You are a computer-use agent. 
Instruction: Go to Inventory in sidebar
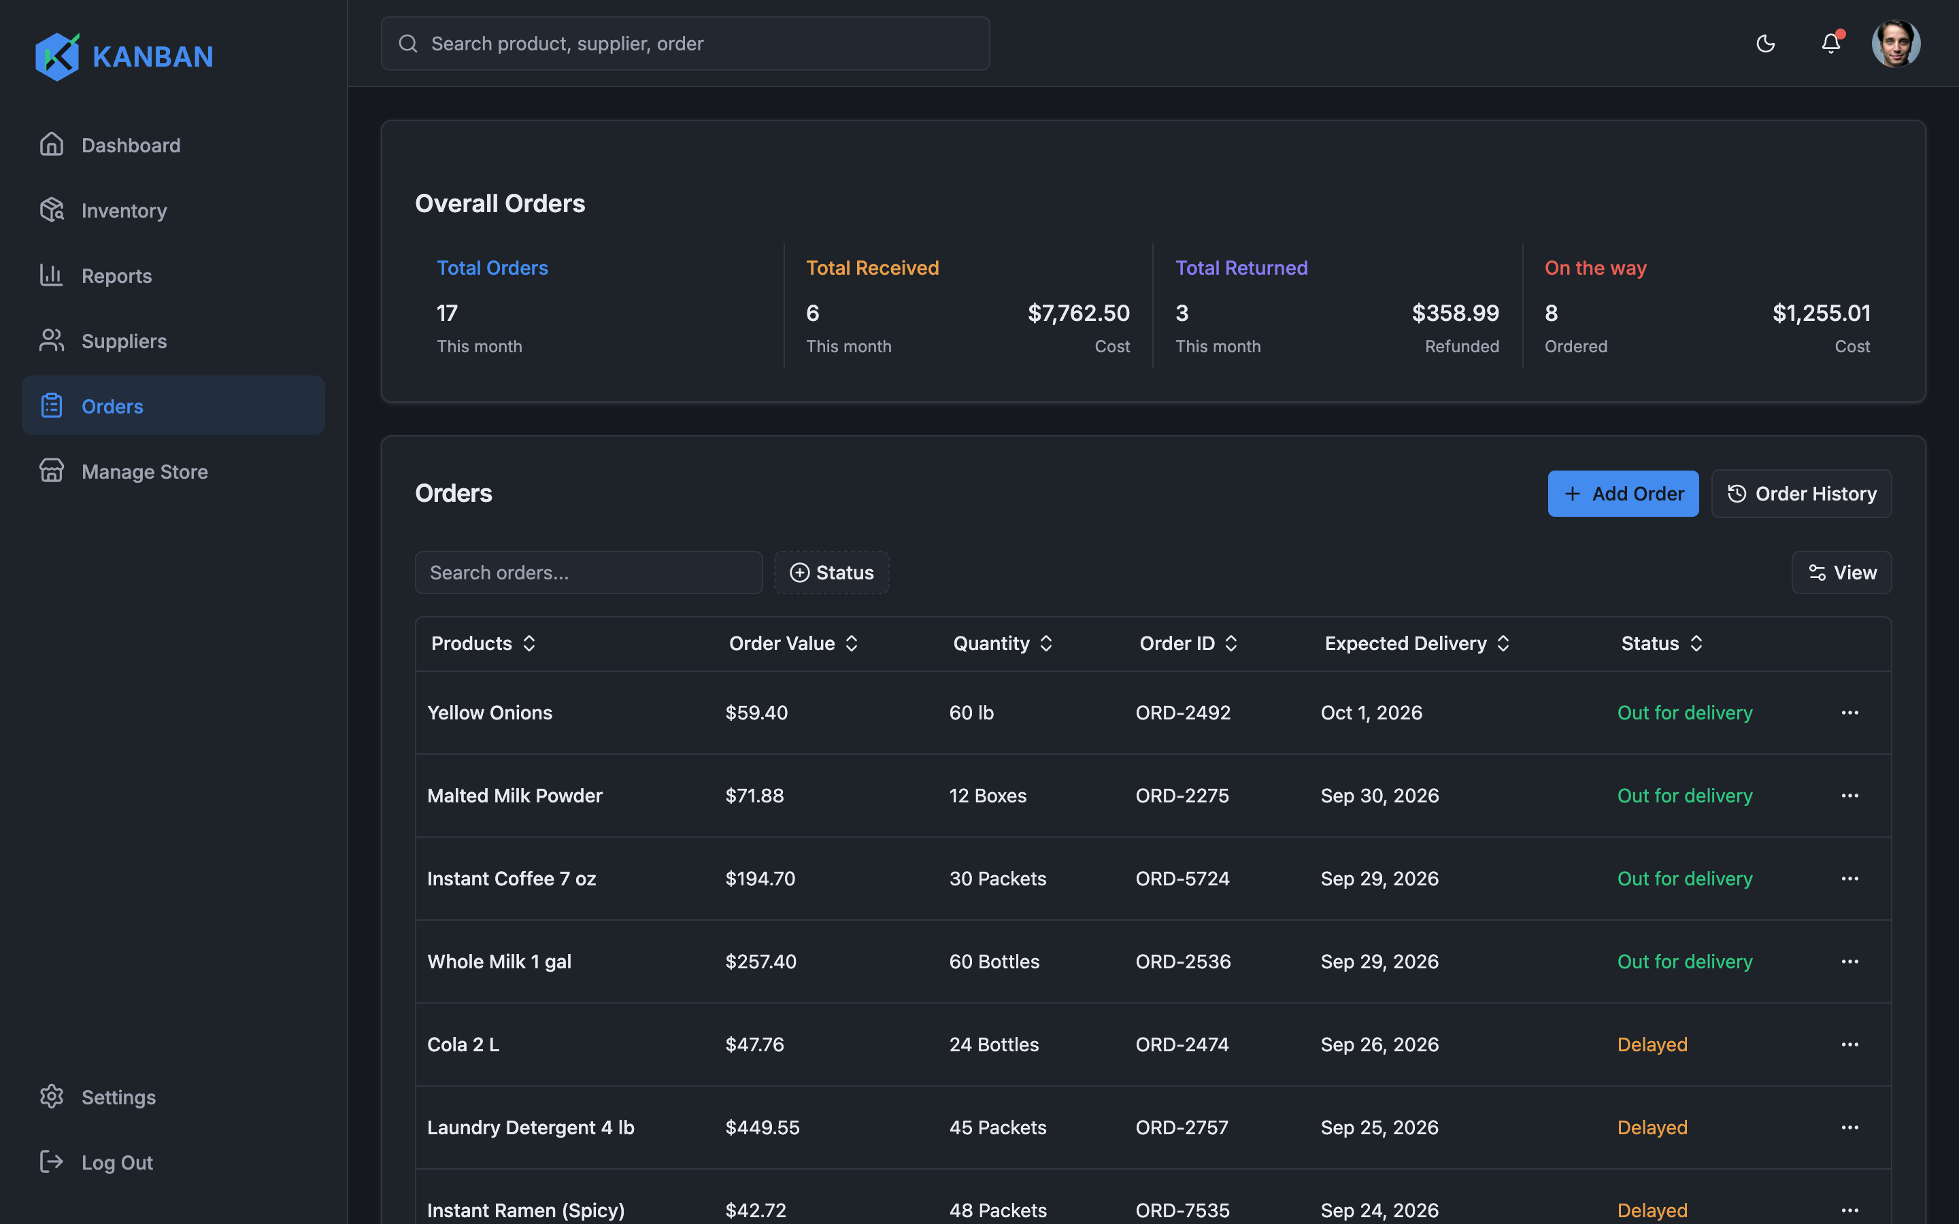(x=173, y=211)
